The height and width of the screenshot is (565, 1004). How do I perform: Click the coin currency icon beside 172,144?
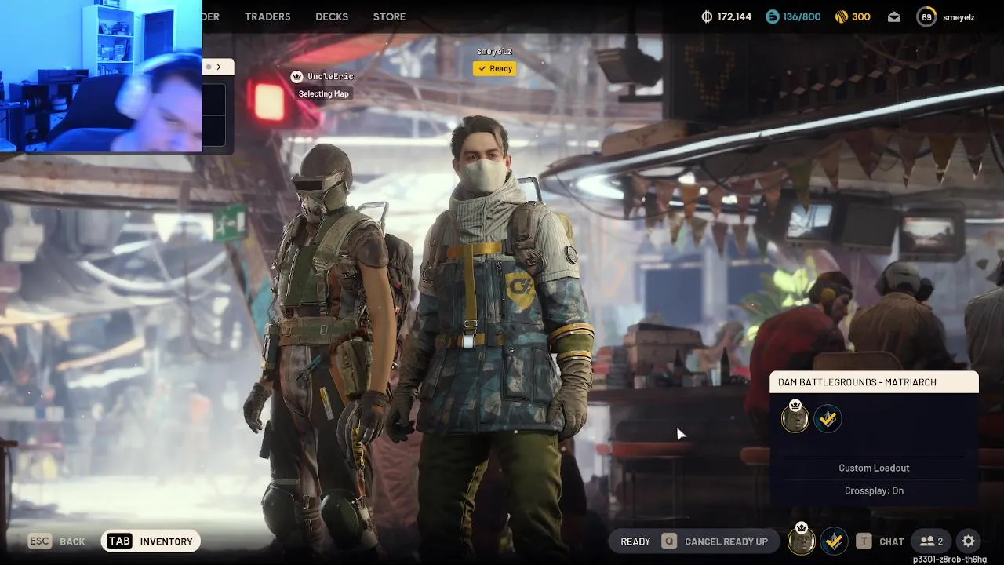[x=707, y=16]
